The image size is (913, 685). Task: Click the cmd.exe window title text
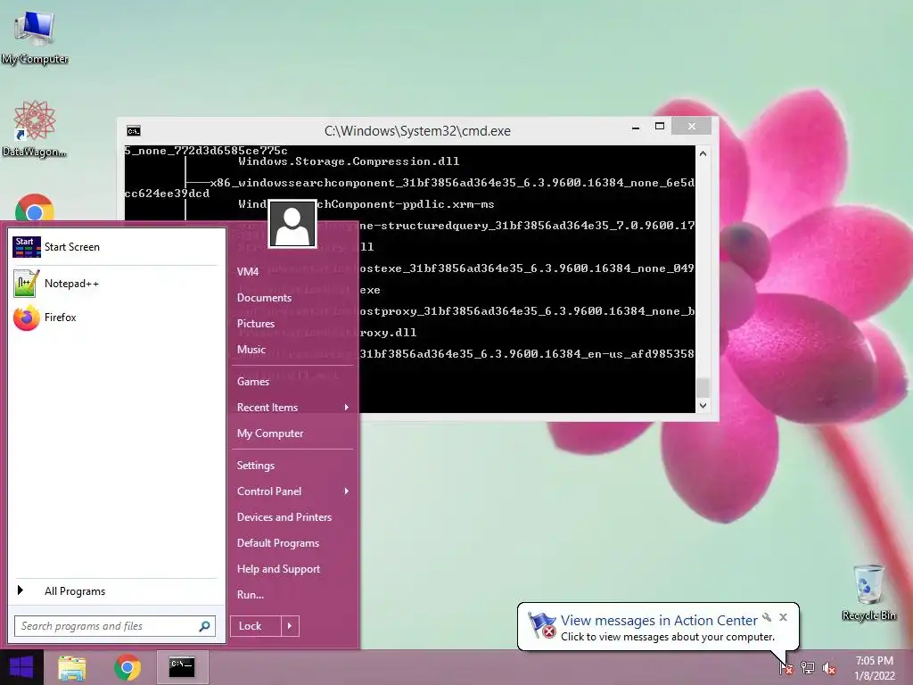pyautogui.click(x=417, y=131)
